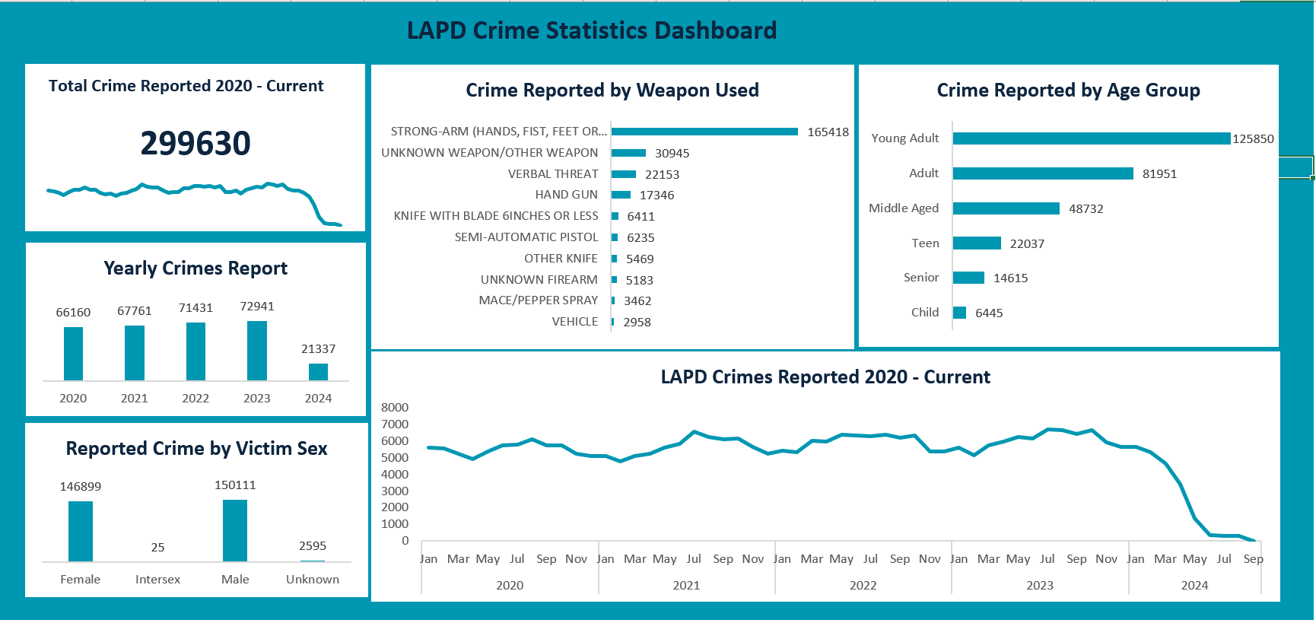Image resolution: width=1316 pixels, height=623 pixels.
Task: Select the total crime sparkline chart
Action: coord(195,203)
